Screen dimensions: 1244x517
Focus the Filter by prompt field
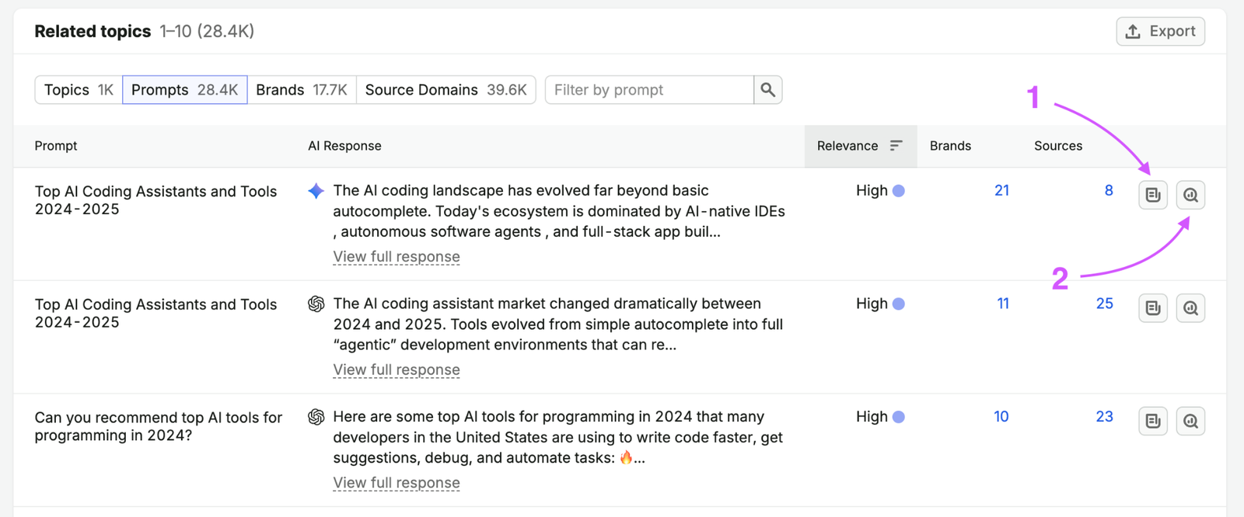(649, 90)
